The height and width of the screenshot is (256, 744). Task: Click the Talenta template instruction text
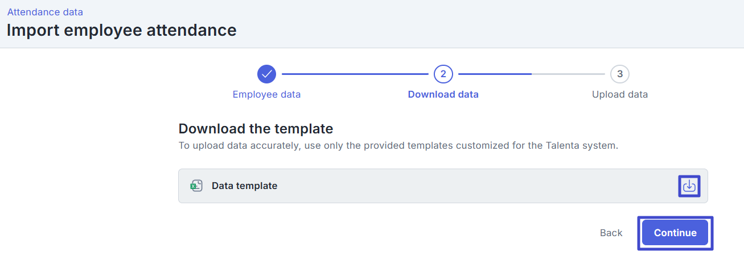[x=398, y=146]
